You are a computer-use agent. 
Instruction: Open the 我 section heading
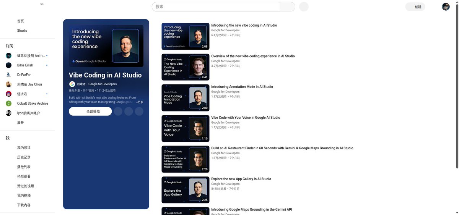(8, 138)
